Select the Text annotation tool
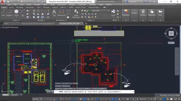The image size is (181, 101). click(54, 13)
